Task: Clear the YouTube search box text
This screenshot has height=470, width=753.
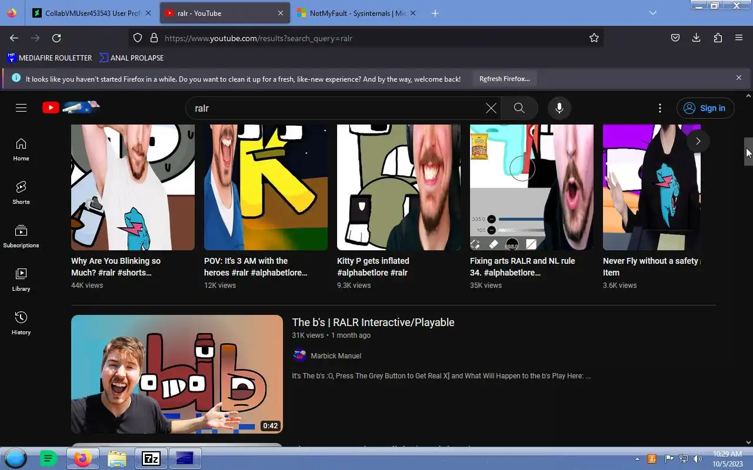Action: click(x=491, y=108)
